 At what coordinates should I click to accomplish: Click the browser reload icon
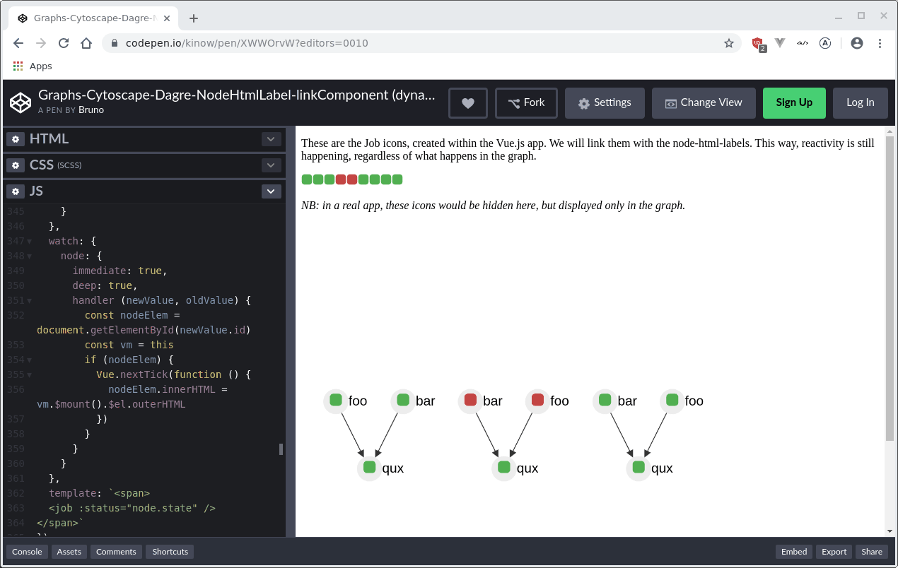pyautogui.click(x=64, y=43)
